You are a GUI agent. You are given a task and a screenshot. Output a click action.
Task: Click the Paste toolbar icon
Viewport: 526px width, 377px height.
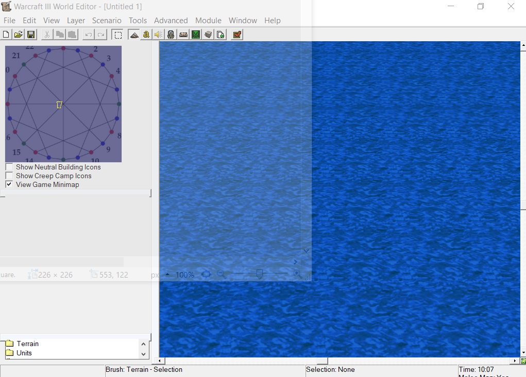[72, 35]
